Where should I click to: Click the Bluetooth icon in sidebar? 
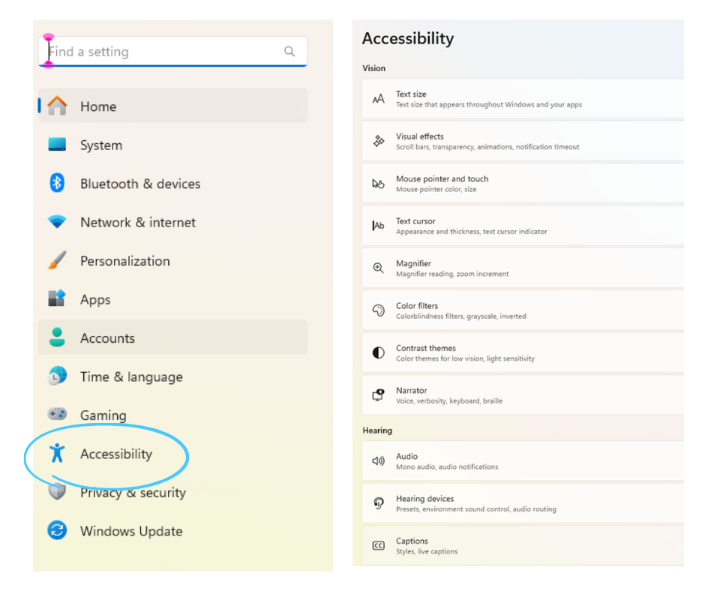(x=57, y=183)
